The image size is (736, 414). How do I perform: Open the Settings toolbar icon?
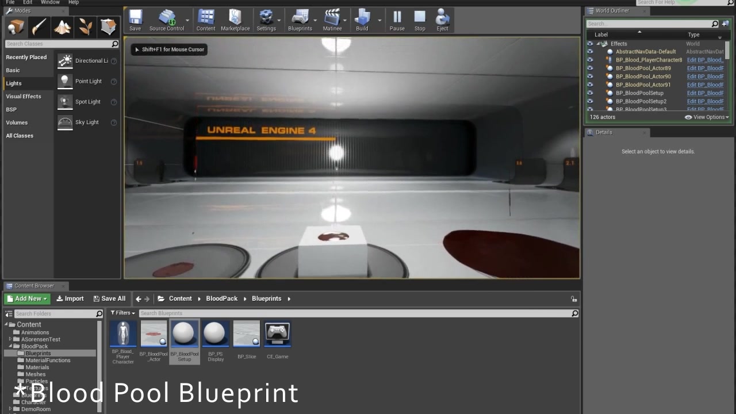[x=266, y=20]
